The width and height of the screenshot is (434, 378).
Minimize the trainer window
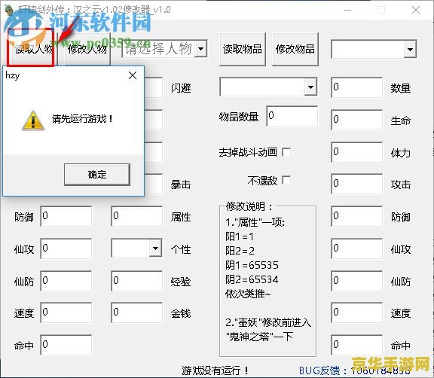click(x=347, y=10)
